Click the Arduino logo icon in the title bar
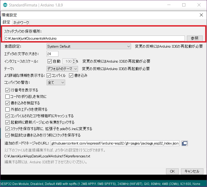207x187 pixels. tap(5, 5)
